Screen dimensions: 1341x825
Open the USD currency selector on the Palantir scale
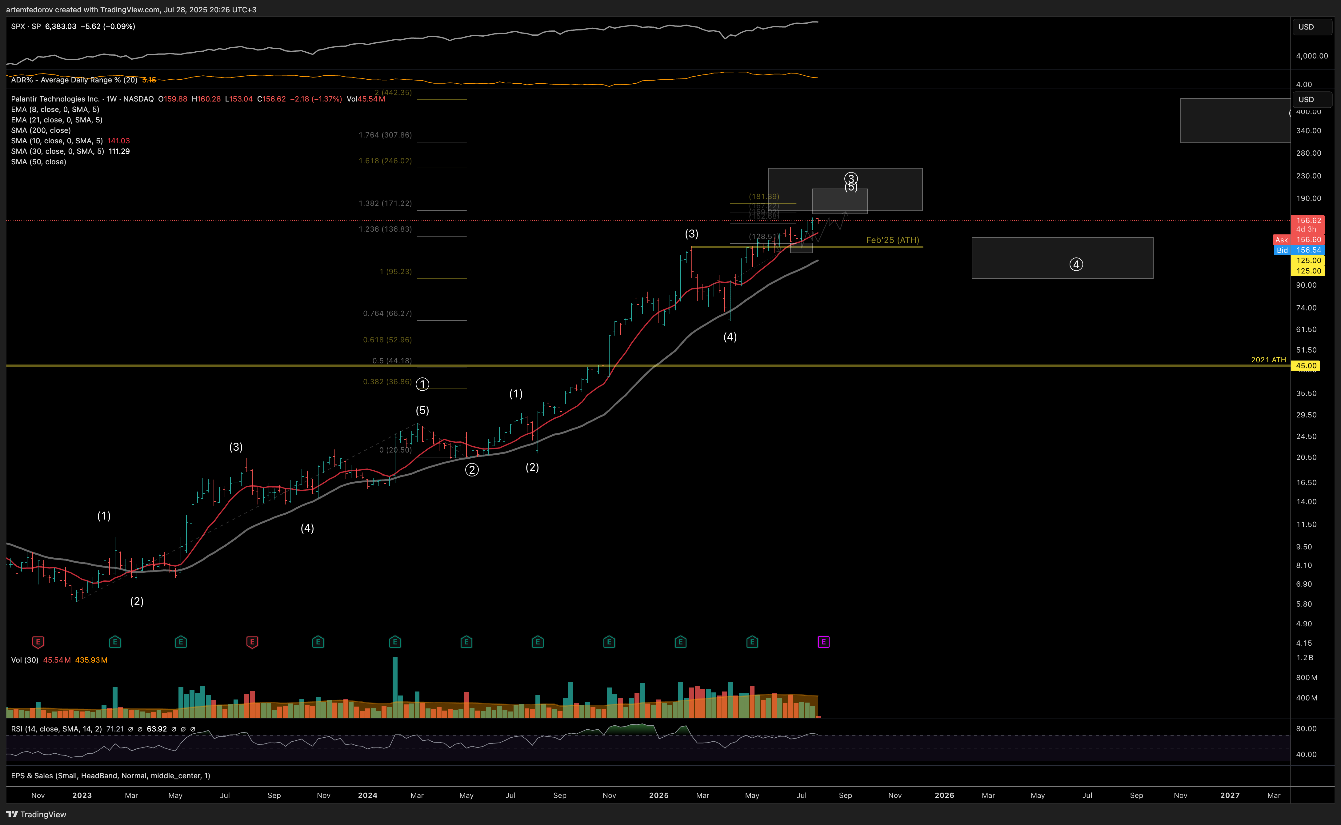(x=1312, y=99)
